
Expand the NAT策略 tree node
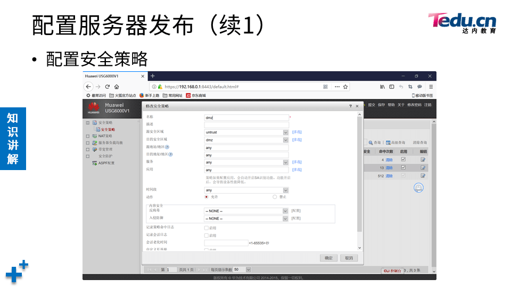coord(88,136)
